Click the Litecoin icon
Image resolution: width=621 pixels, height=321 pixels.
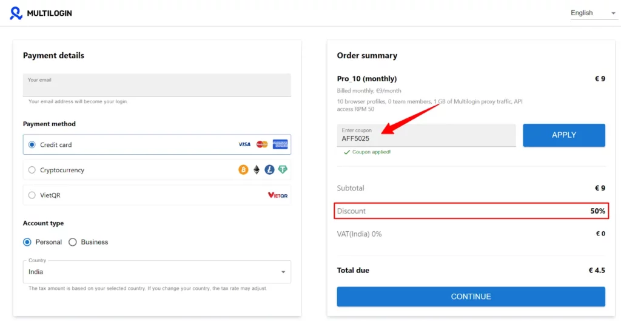point(270,170)
